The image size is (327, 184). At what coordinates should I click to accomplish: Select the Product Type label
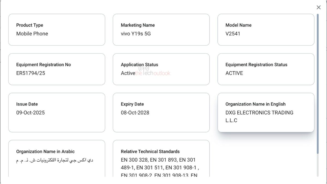(30, 25)
